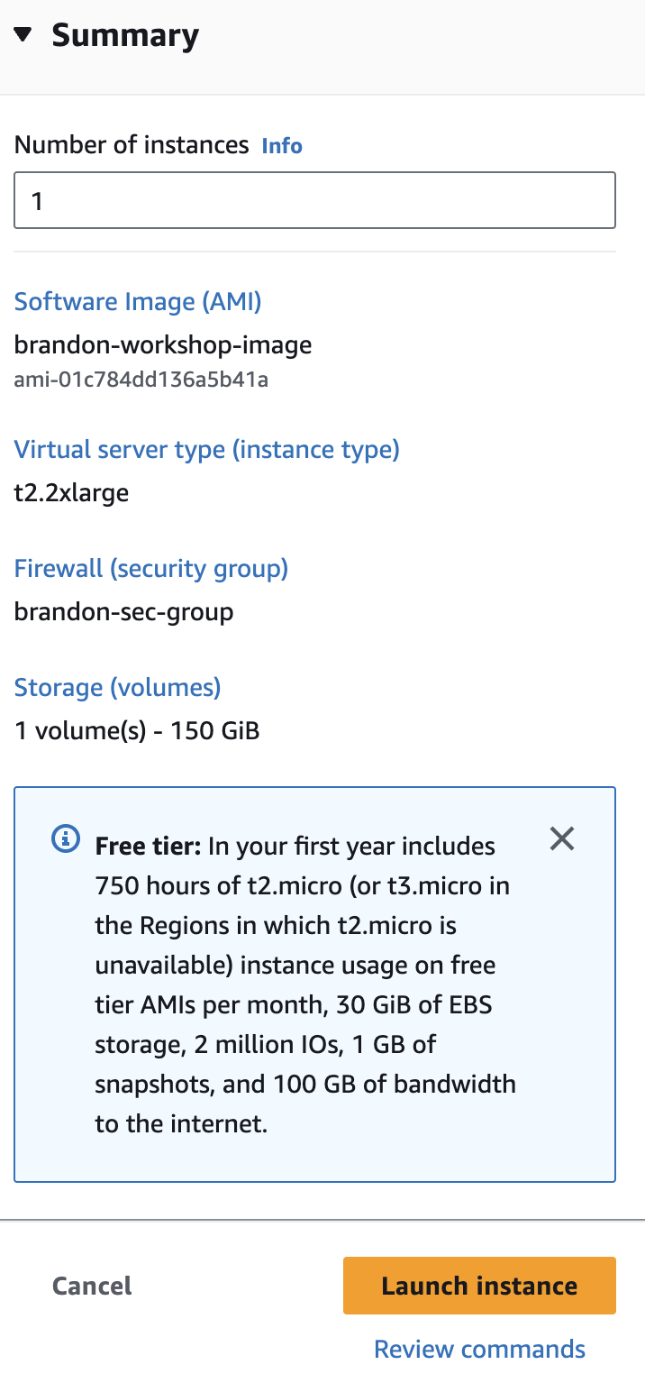This screenshot has height=1383, width=645.
Task: Click the AMI ID ami-01c784dd136a5b41a
Action: (141, 380)
